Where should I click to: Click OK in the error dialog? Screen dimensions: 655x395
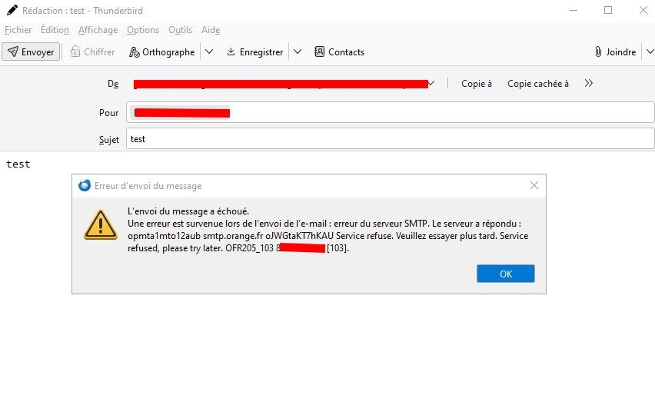coord(505,274)
